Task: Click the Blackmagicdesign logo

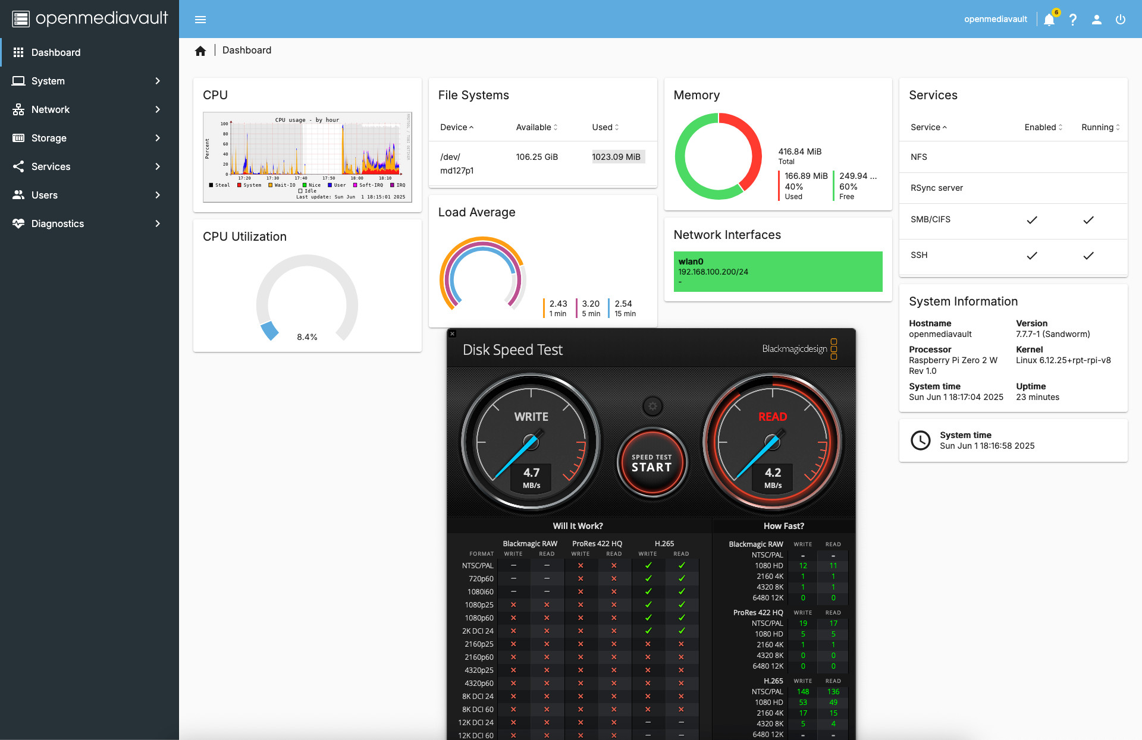Action: (x=799, y=349)
